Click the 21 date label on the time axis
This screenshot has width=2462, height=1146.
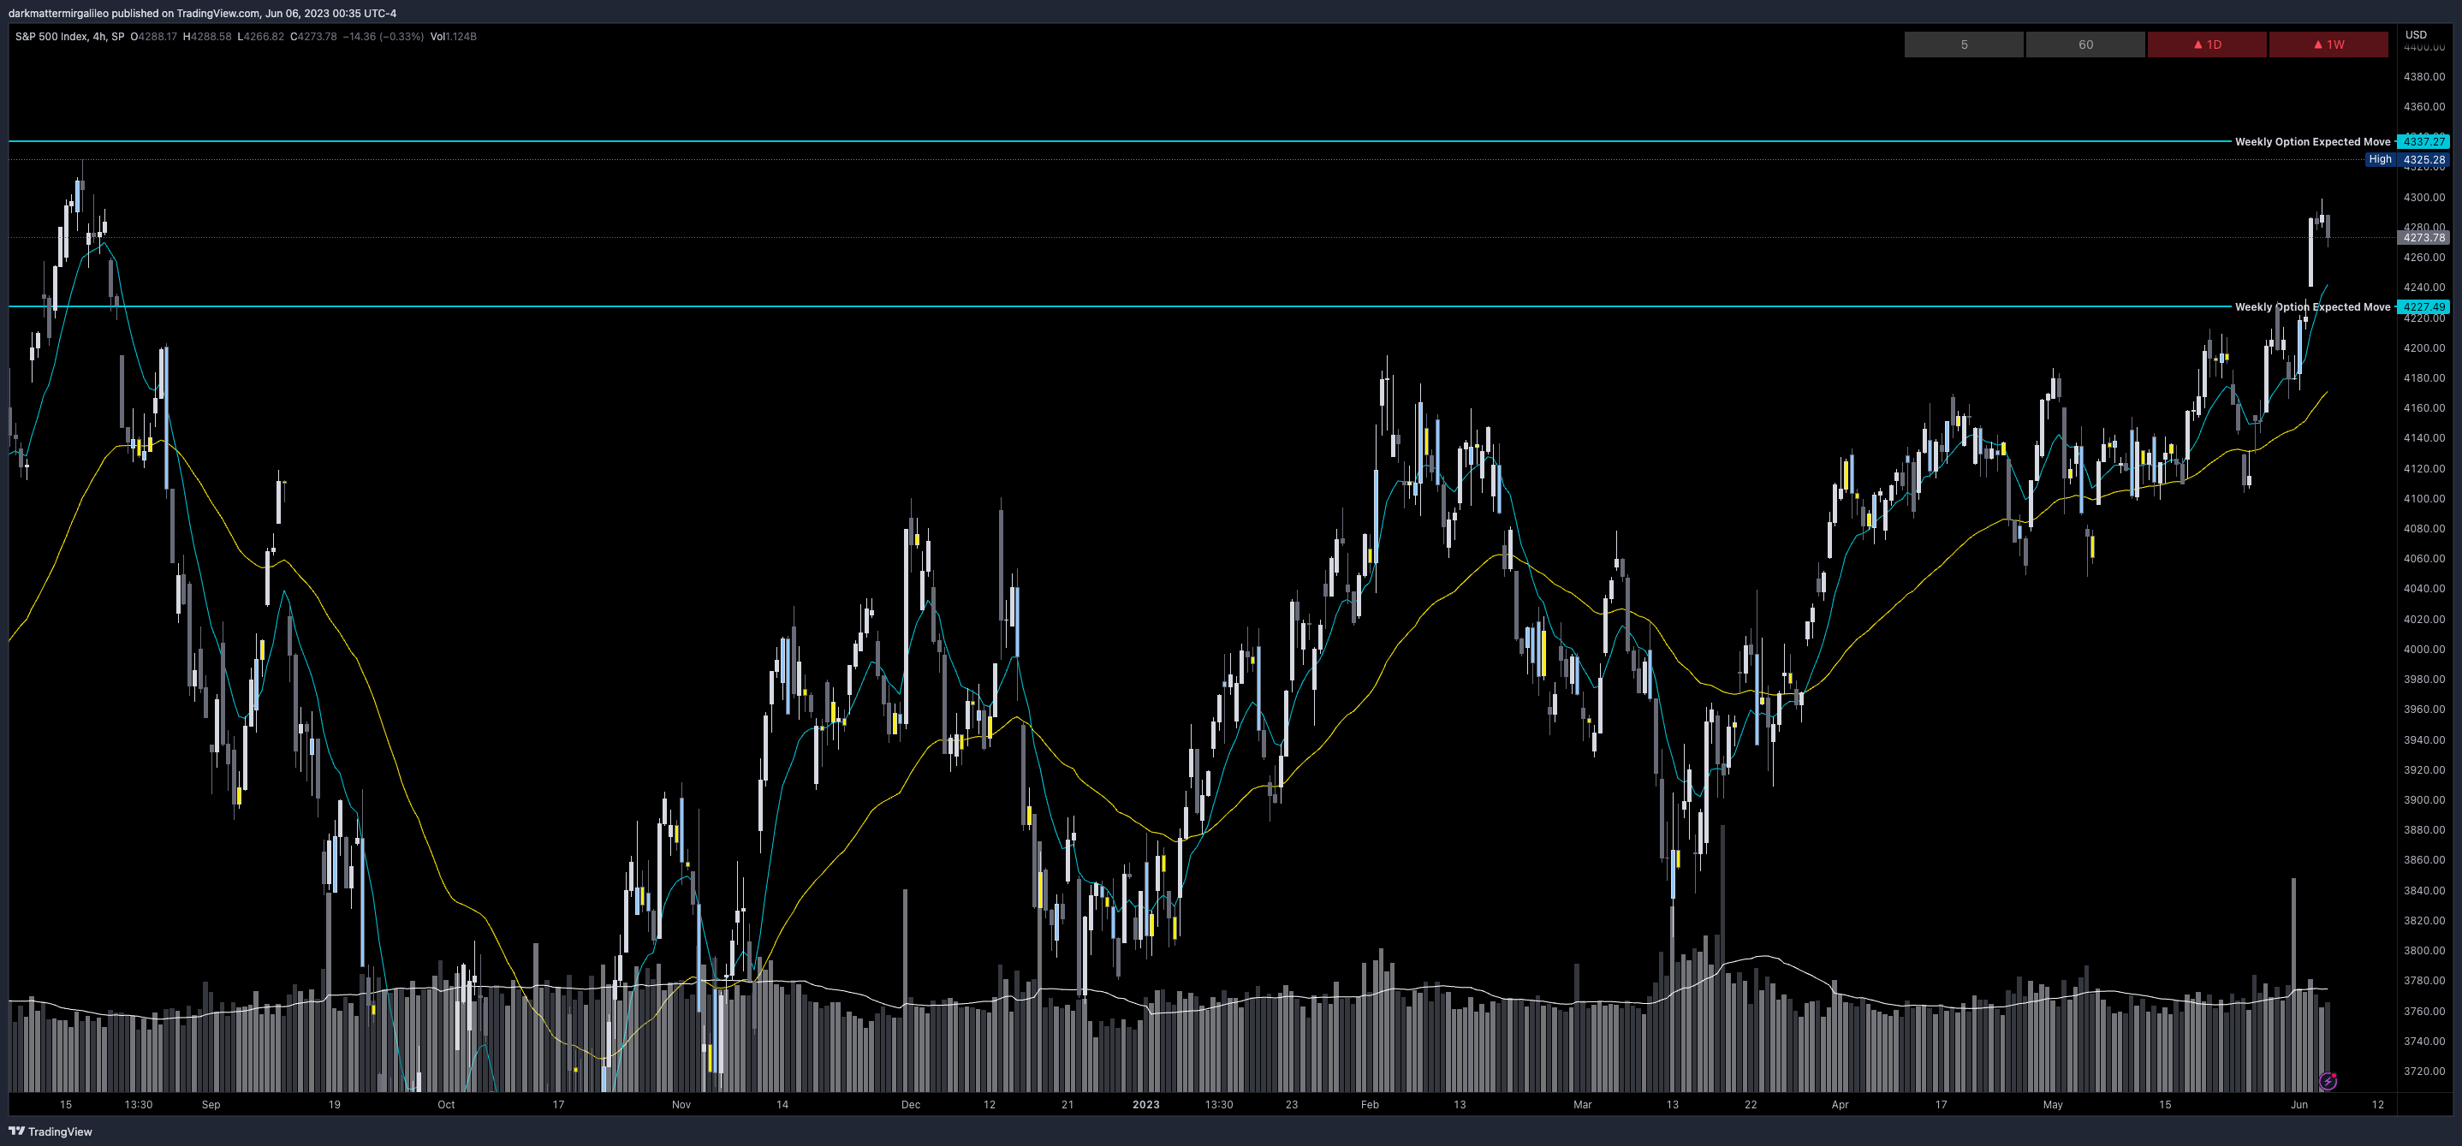click(x=1067, y=1104)
